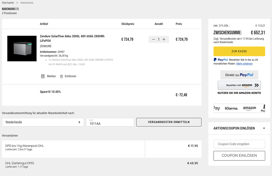Click Versandkosten ermitteln button
Viewport: 272px width, 176px height.
(x=169, y=122)
